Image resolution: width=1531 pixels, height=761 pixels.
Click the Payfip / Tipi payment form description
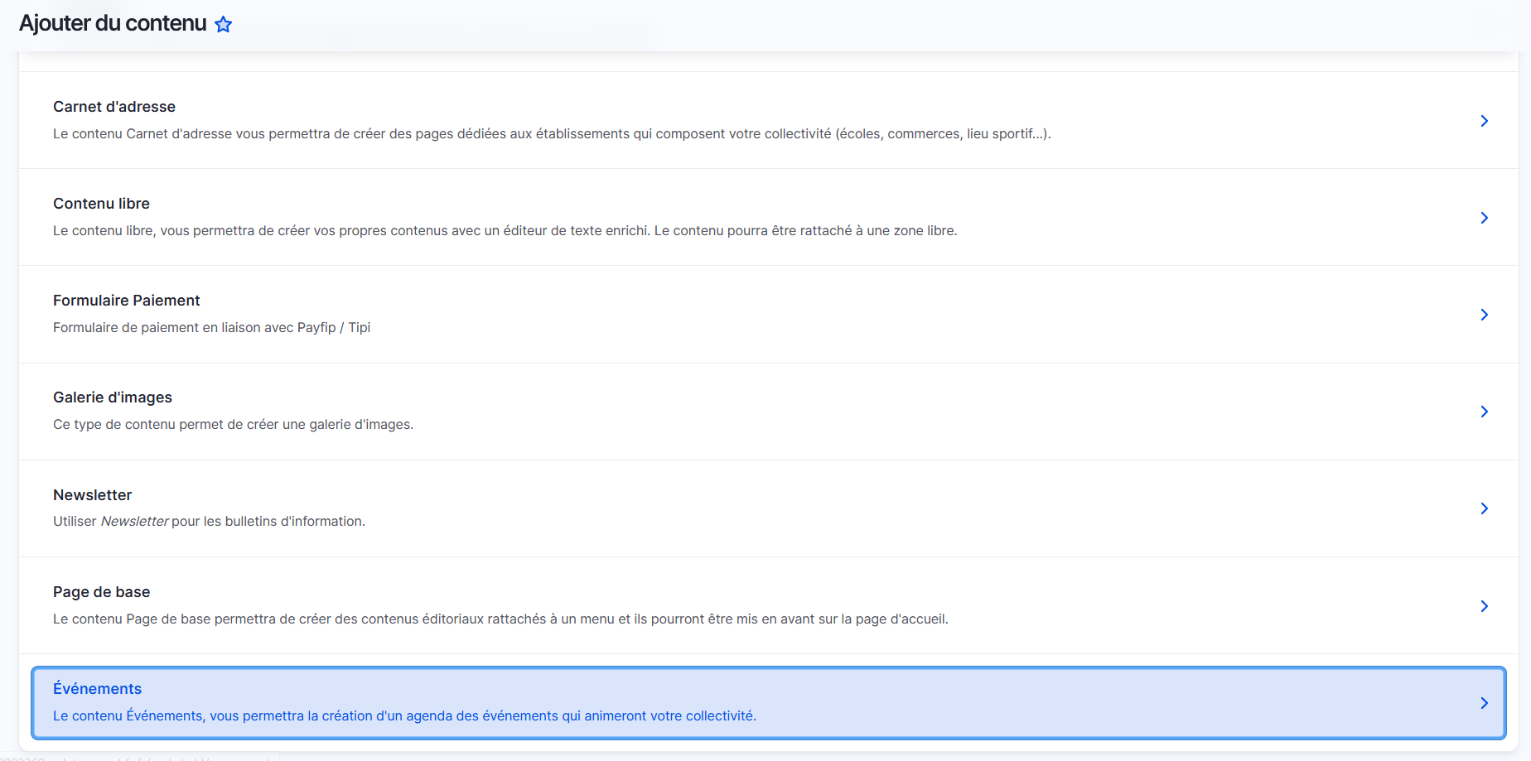[x=211, y=328]
